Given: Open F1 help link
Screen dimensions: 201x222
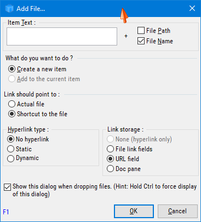Looking at the screenshot, I should (x=6, y=212).
